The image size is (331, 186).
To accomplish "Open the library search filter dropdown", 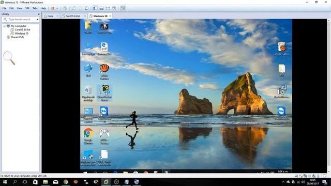I will click(37, 20).
